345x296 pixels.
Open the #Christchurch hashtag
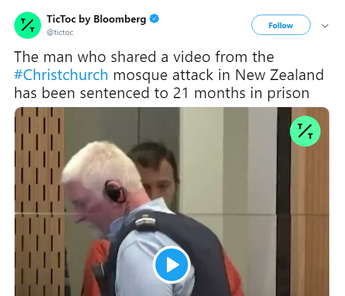click(61, 75)
